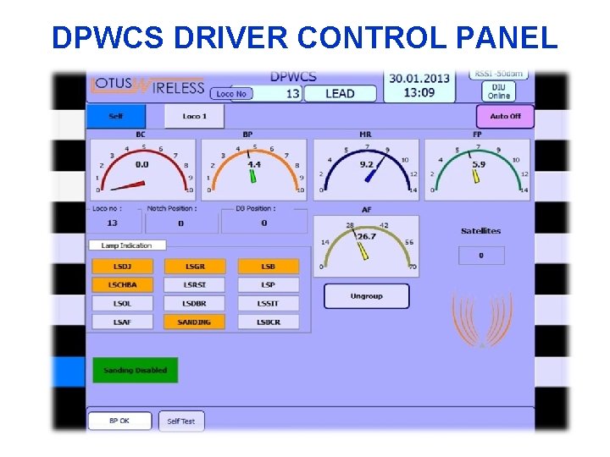
Task: Click the Ungroup button
Action: tap(367, 296)
